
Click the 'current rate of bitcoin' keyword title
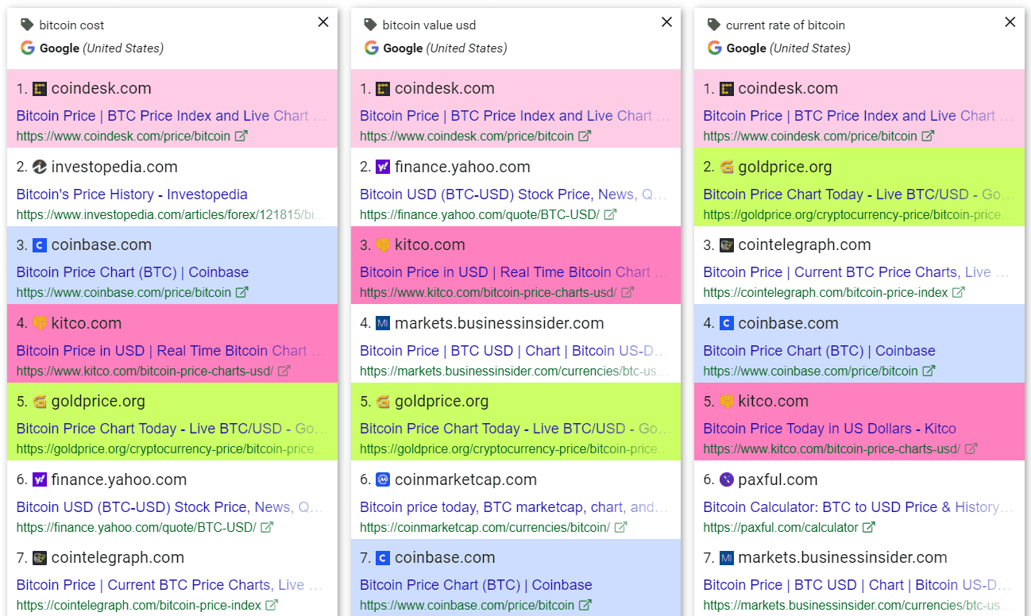pos(786,25)
